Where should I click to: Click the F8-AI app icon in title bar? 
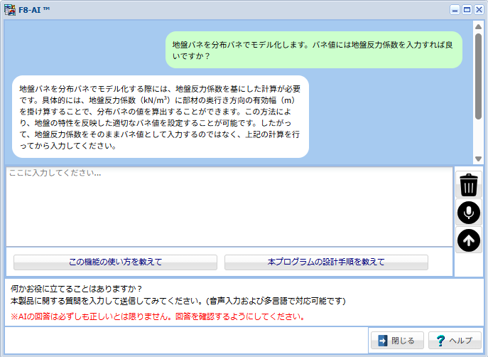[x=10, y=10]
